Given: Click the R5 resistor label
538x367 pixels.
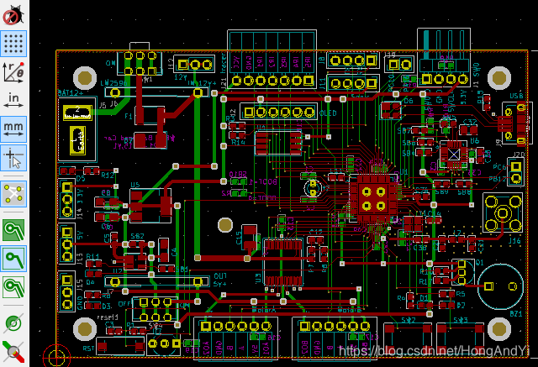Looking at the screenshot, I should pos(461,294).
